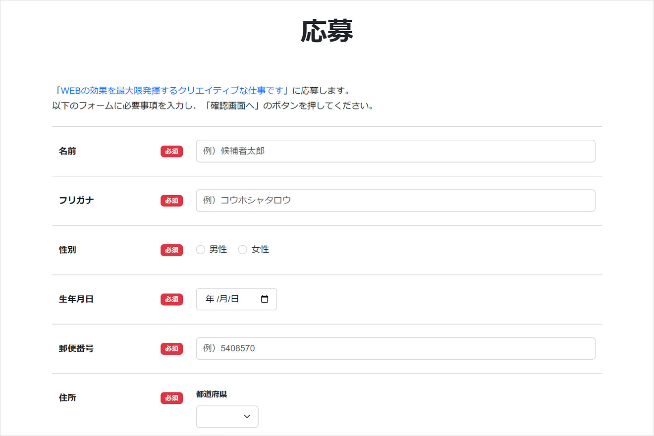Click the 都道府県 sub-label
Viewport: 654px width, 436px height.
(212, 394)
